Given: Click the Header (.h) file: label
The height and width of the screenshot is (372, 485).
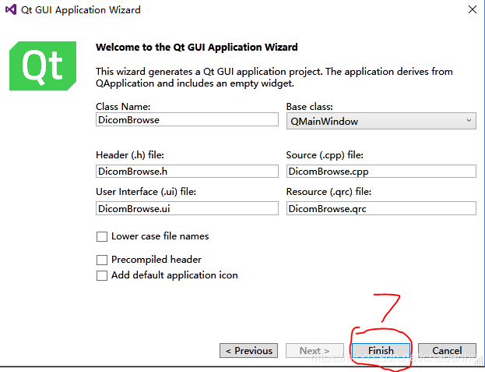Looking at the screenshot, I should pyautogui.click(x=130, y=155).
